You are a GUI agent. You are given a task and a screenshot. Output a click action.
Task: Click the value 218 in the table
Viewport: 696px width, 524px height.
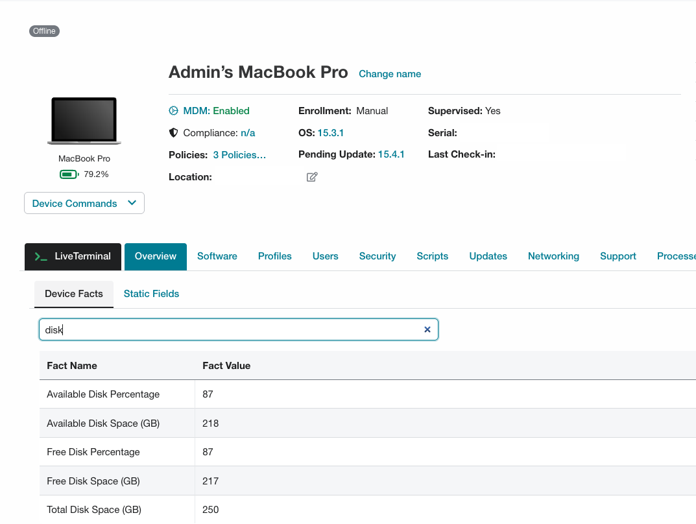coord(210,423)
